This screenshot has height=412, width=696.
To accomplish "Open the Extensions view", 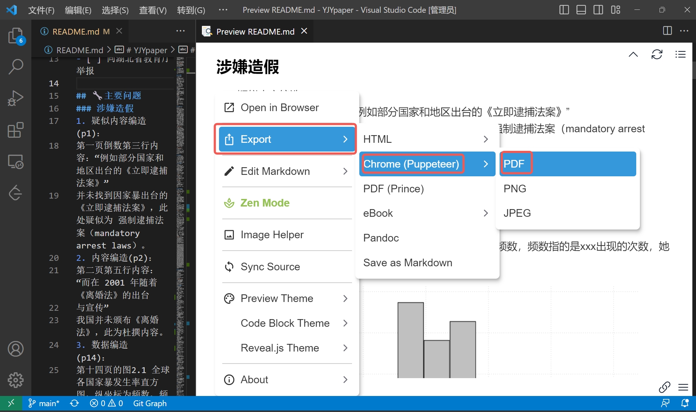I will pos(16,130).
